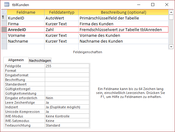Click the scroll up arrow of the field list

pos(171,12)
